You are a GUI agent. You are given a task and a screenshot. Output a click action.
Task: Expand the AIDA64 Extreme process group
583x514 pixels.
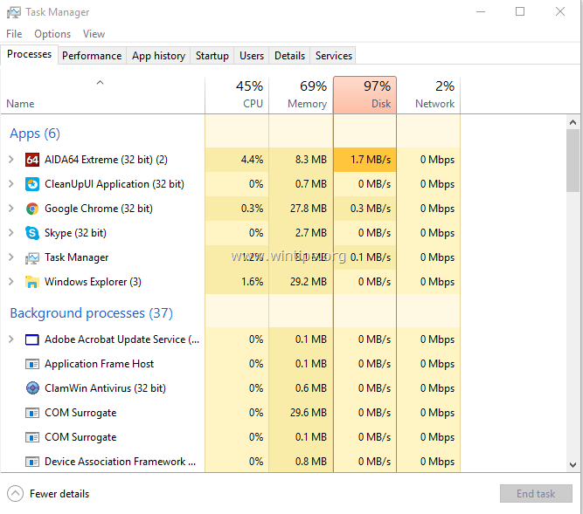click(x=11, y=160)
